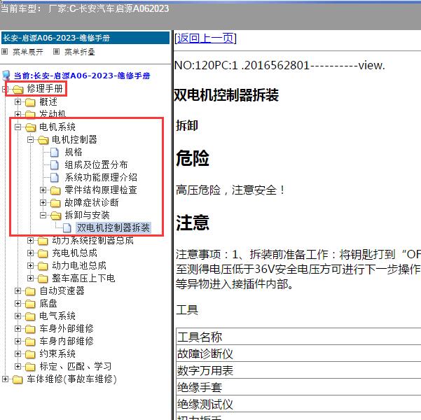The height and width of the screenshot is (420, 421).
Task: Click the list icon beside 菜单折叠
Action: pyautogui.click(x=56, y=52)
